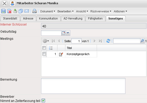This screenshot has width=147, height=103.
Task: Edit the Konzeptgespräch meeting entry icon
Action: pos(61,54)
